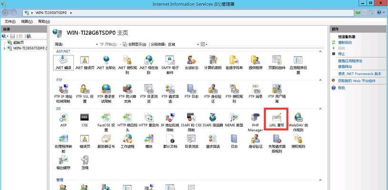Click 获取新的 Web 平台组件 link
Image resolution: width=388 pixels, height=190 pixels.
click(x=357, y=81)
